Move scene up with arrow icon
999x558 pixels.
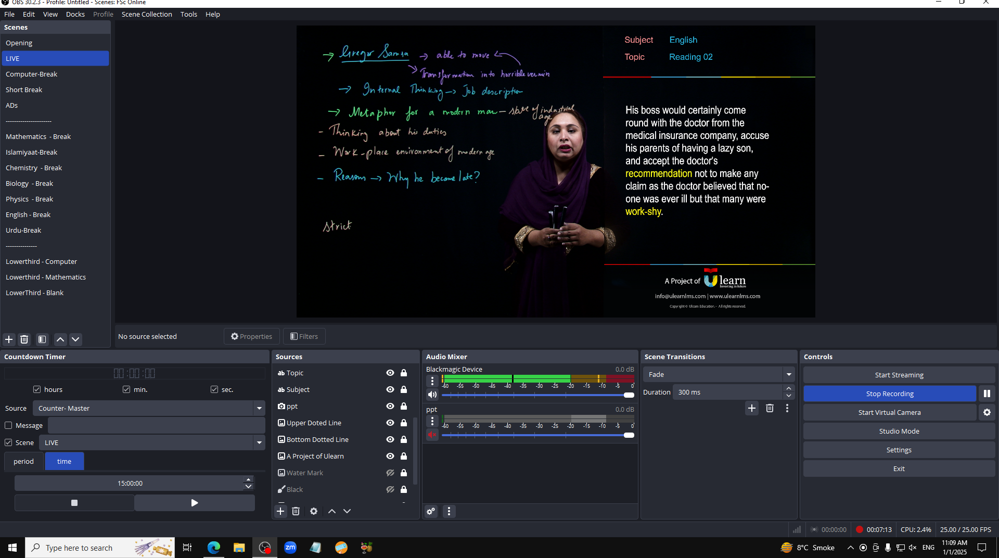[60, 339]
